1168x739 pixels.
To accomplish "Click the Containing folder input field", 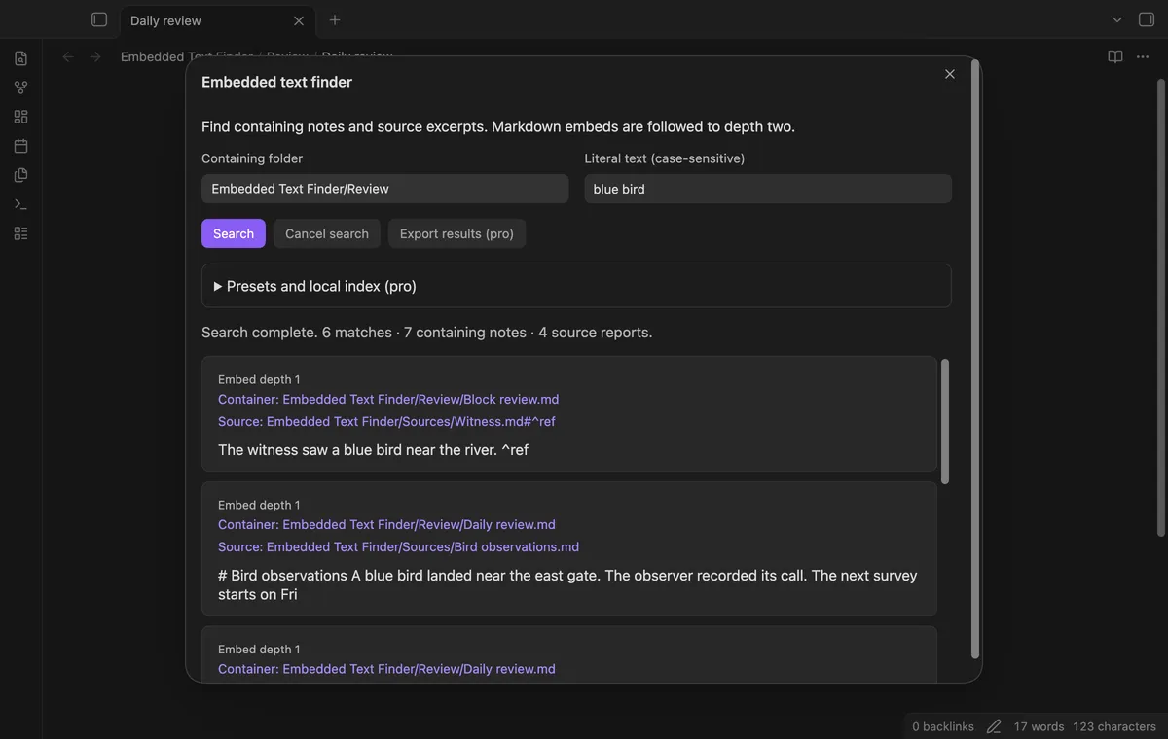I will tap(385, 189).
